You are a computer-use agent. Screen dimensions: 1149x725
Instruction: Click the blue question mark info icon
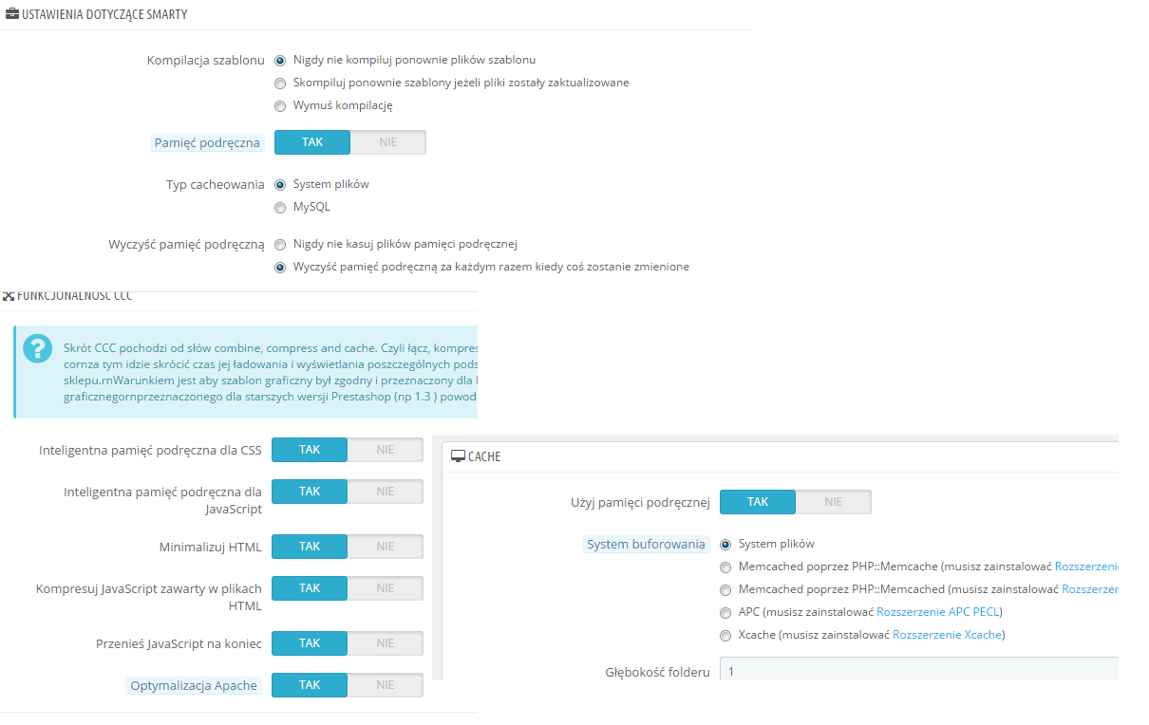(37, 348)
